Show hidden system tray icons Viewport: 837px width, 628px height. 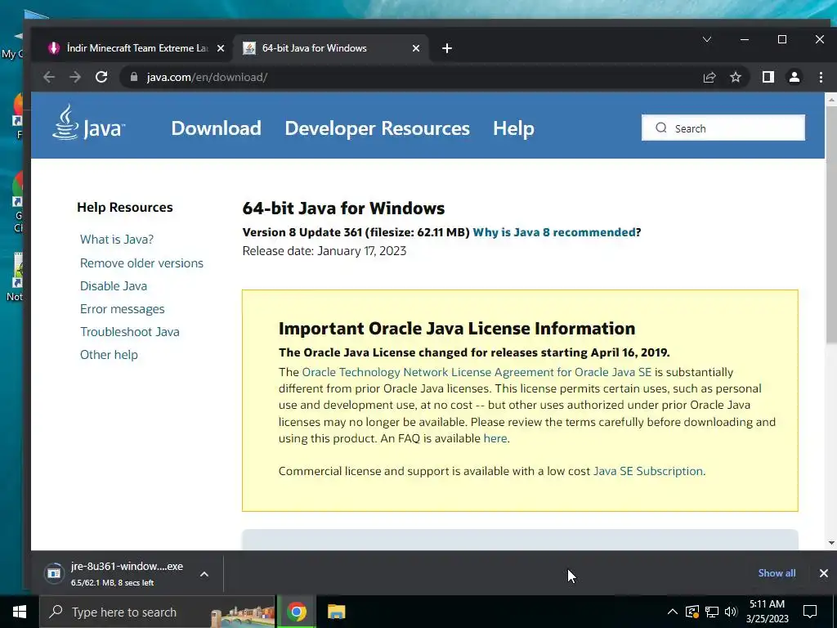tap(673, 612)
